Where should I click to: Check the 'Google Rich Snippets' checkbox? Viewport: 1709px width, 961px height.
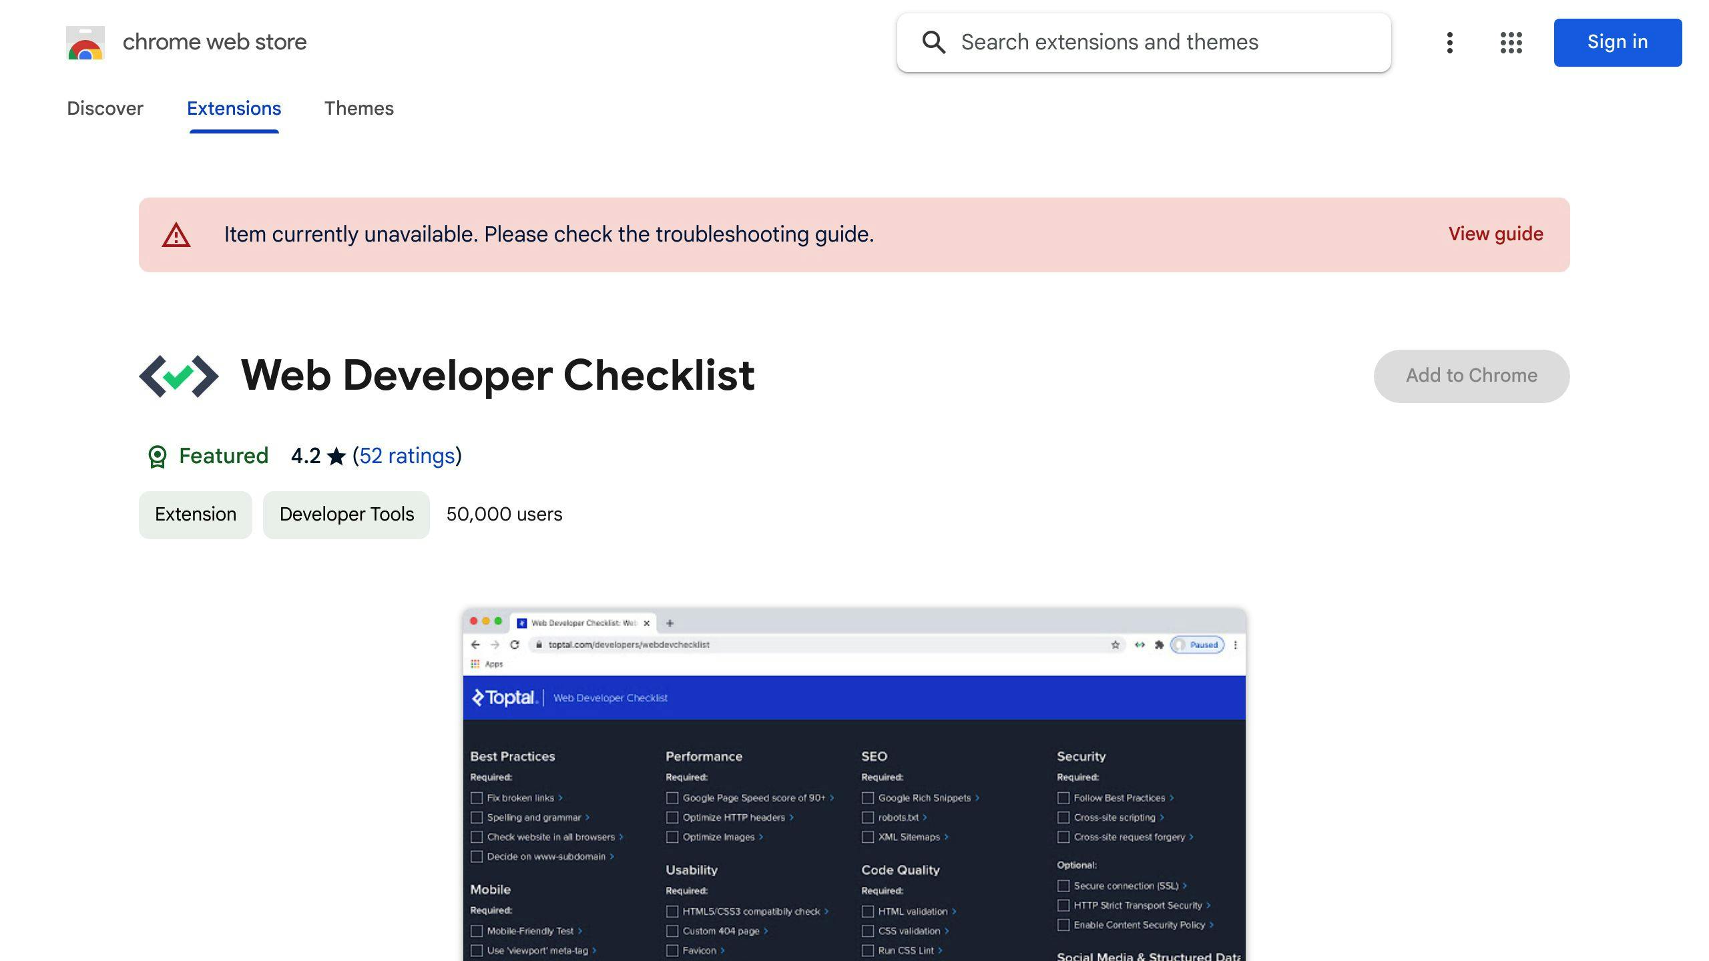pyautogui.click(x=868, y=797)
